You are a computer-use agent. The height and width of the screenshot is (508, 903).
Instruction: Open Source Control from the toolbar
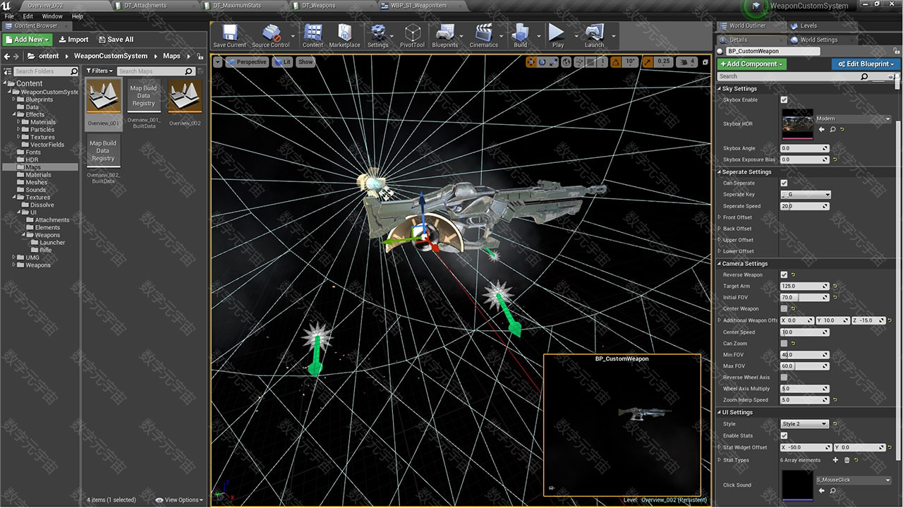point(270,36)
